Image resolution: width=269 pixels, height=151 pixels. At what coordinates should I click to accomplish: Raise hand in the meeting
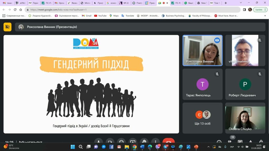(x=144, y=141)
